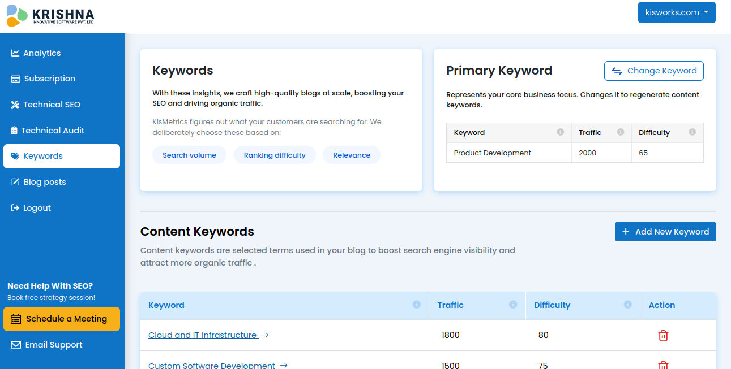Click info icon in Content Keywords Traffic header
731x369 pixels.
(513, 305)
